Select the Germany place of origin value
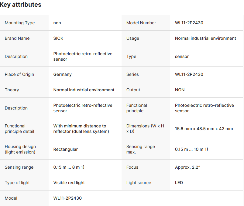 pos(63,74)
